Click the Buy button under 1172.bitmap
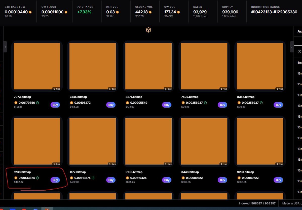This screenshot has width=302, height=210. point(111,180)
